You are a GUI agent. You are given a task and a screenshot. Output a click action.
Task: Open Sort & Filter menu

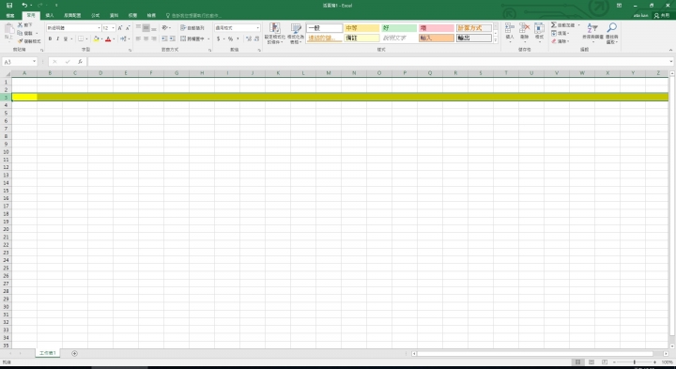[x=592, y=33]
